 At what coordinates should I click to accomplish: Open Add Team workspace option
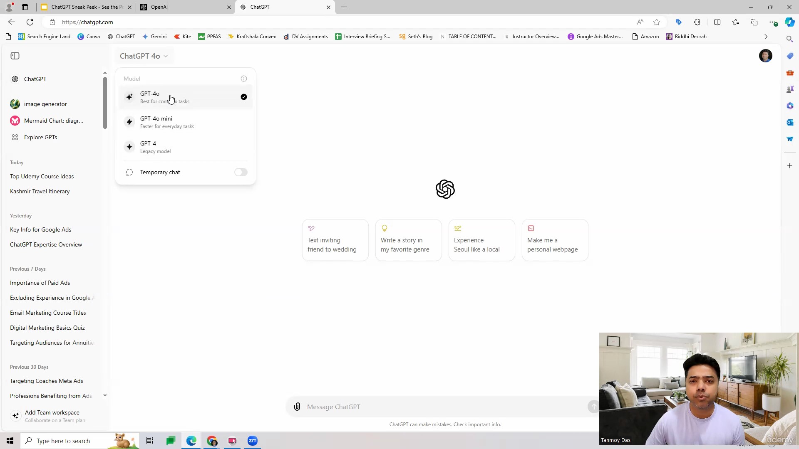pos(54,416)
